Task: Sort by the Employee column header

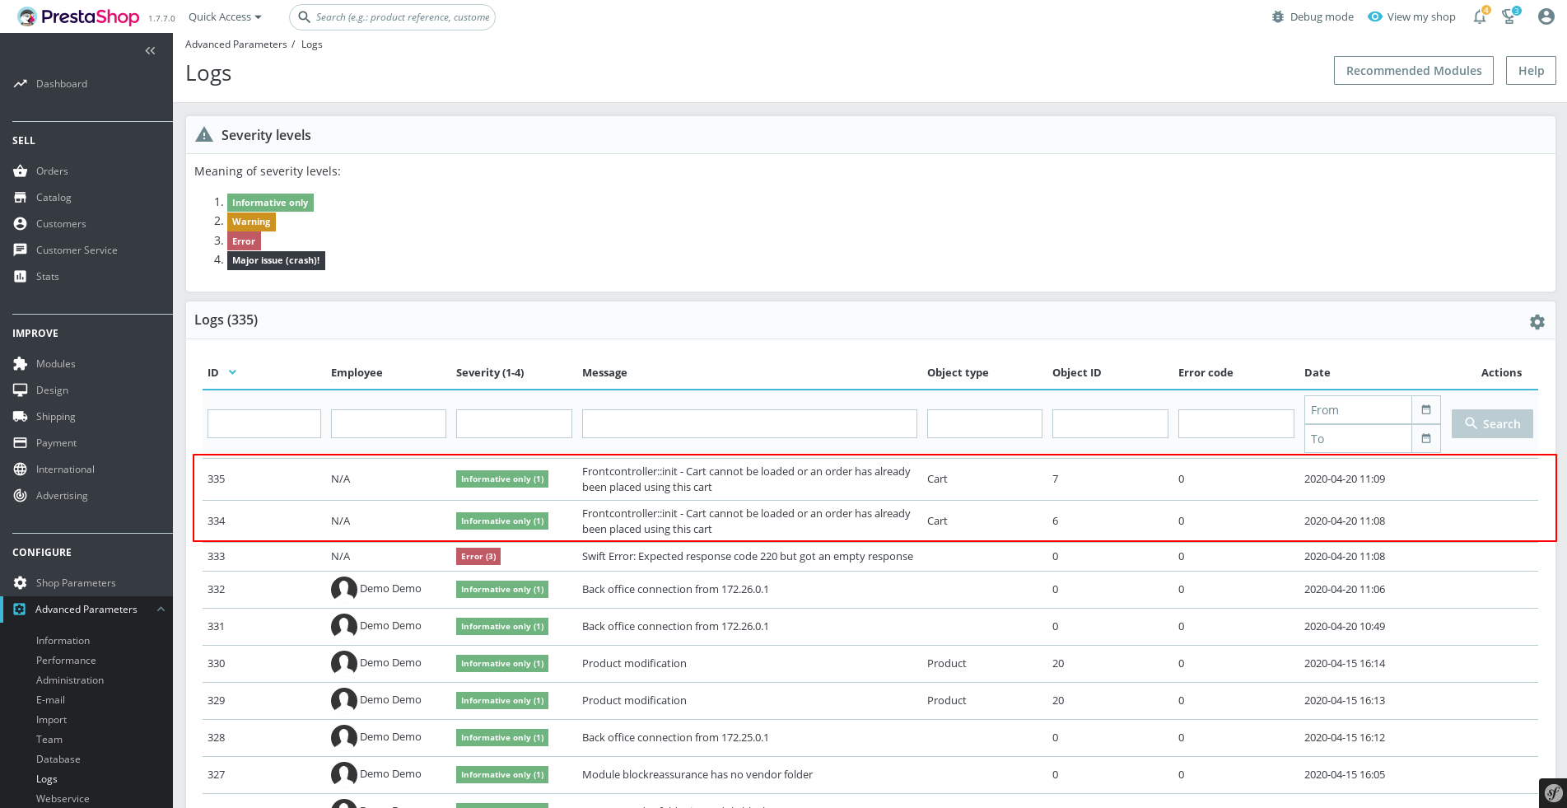Action: click(x=357, y=373)
